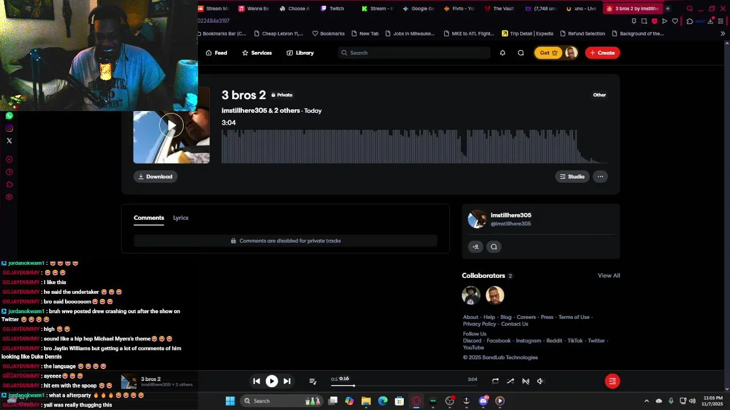Skip to previous track in player bar
The width and height of the screenshot is (730, 410).
point(257,381)
